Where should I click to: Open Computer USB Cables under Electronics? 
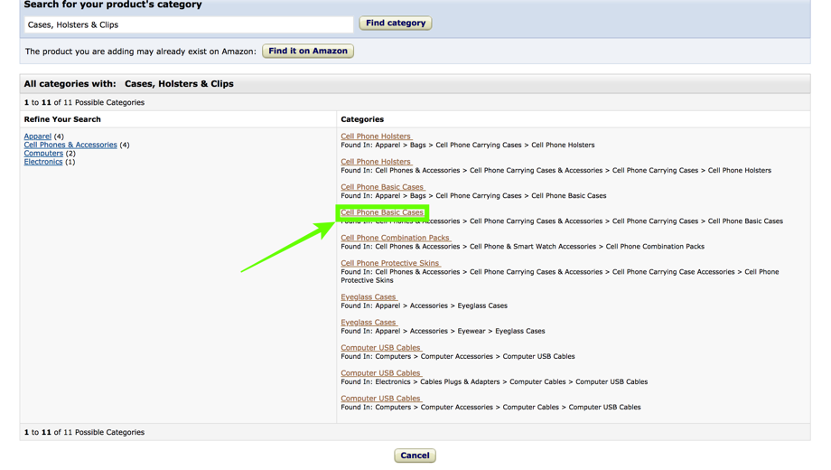[x=380, y=373]
